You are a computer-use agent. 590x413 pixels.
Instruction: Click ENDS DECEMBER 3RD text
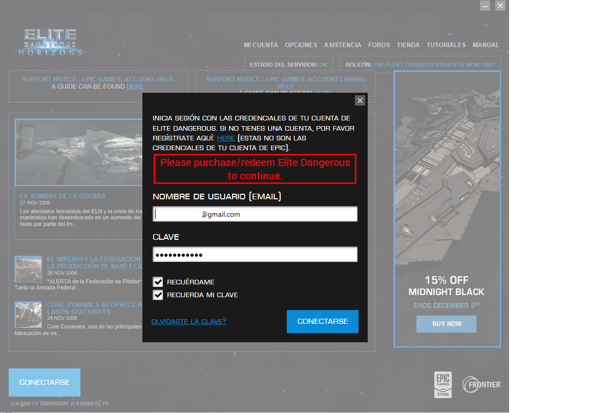click(x=447, y=305)
